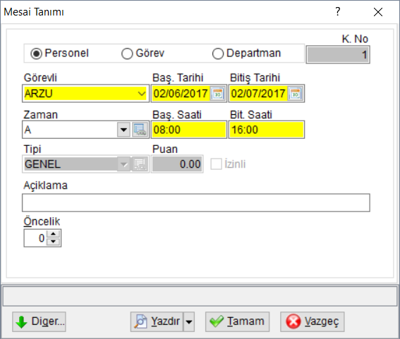Expand the Görevli ARZU dropdown
The height and width of the screenshot is (339, 400).
point(142,94)
